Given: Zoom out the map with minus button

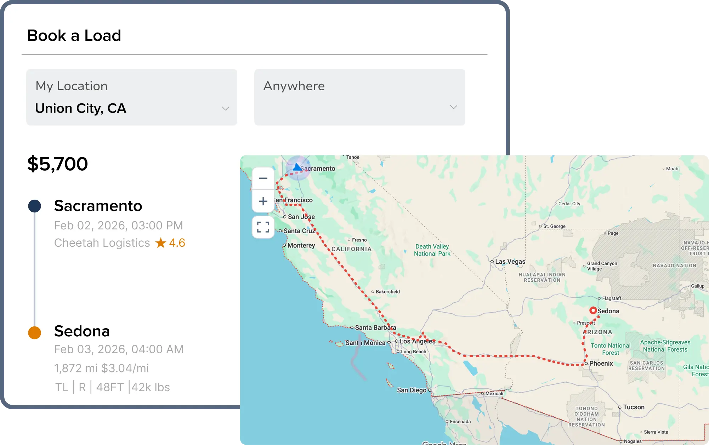Looking at the screenshot, I should pyautogui.click(x=263, y=178).
